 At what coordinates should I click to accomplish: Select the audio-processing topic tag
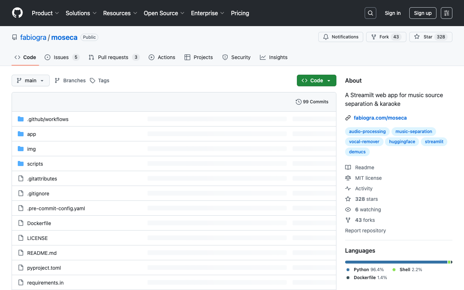(367, 132)
